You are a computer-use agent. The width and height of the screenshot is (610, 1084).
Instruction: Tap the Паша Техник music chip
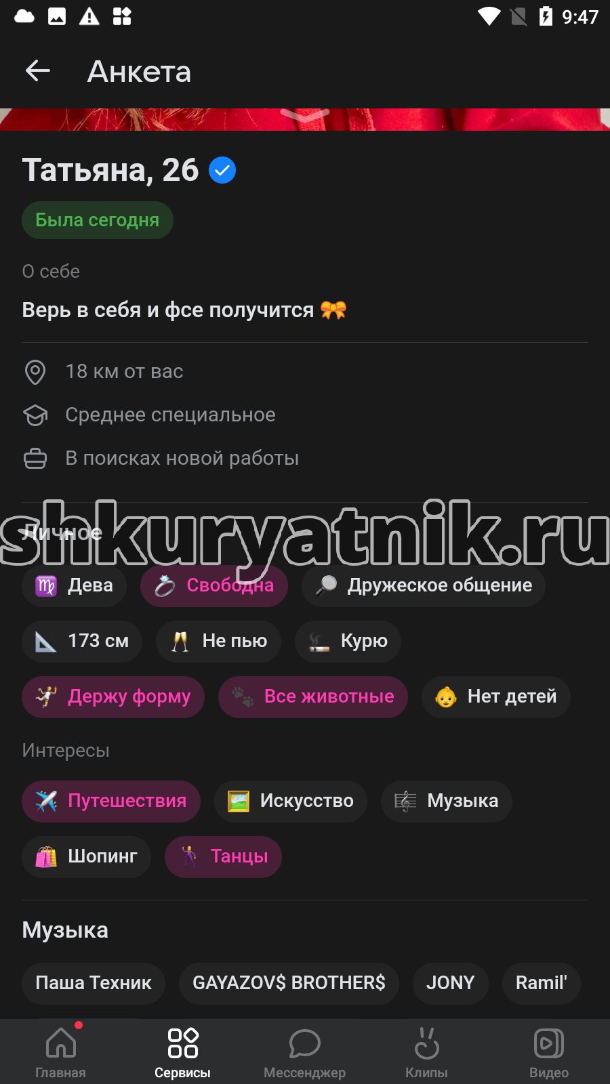pyautogui.click(x=94, y=984)
